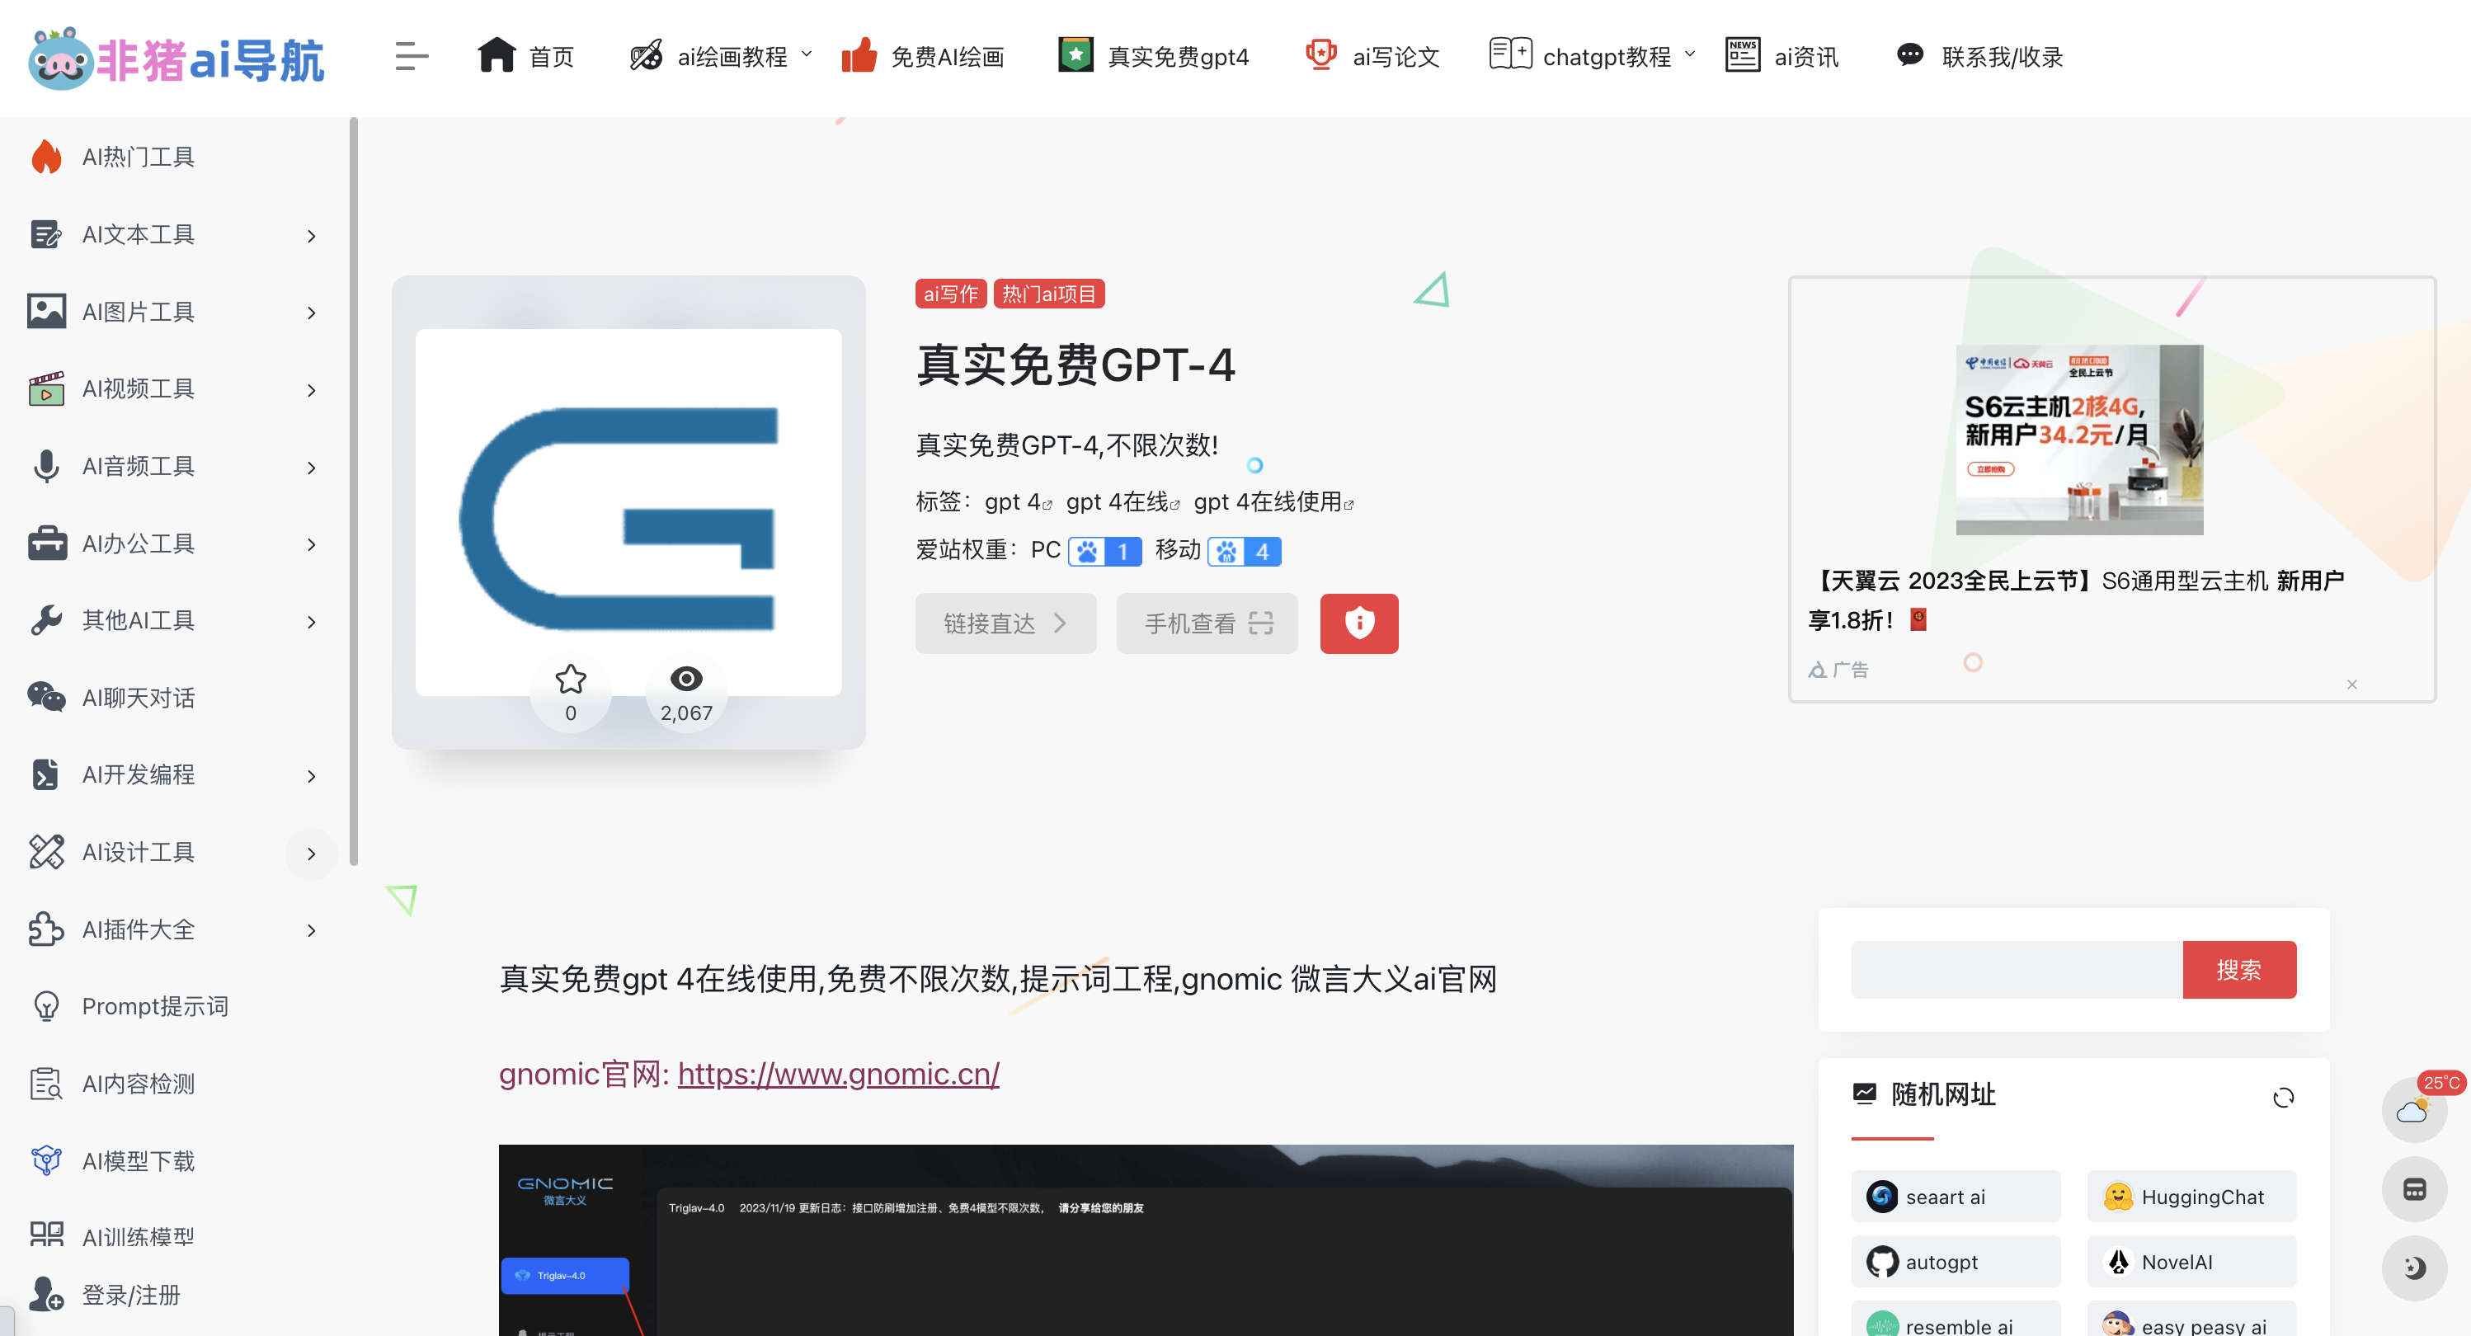Click the 天翼云 S6云主机 ad thumbnail
This screenshot has height=1336, width=2471.
(2078, 440)
